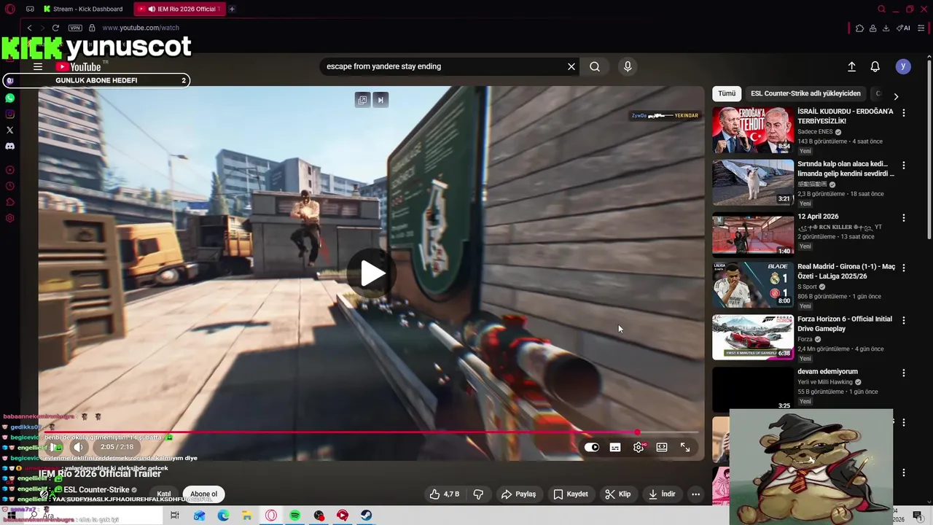This screenshot has width=933, height=525.
Task: Open options for the Real Madrid - Girona video
Action: (904, 268)
